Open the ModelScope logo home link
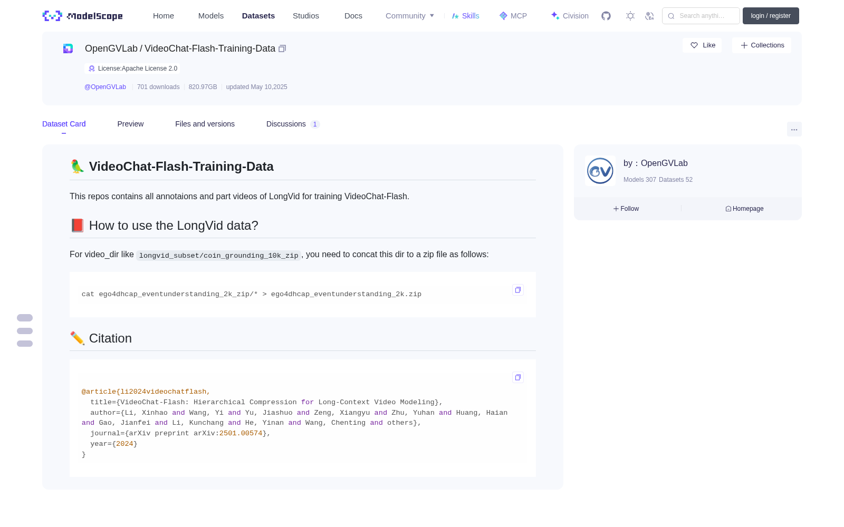844x527 pixels. 83,16
